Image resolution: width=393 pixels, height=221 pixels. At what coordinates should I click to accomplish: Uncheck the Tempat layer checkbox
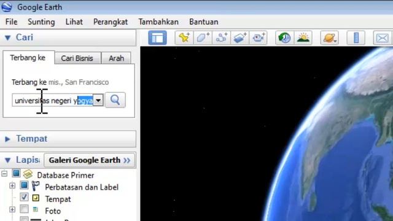pyautogui.click(x=24, y=197)
